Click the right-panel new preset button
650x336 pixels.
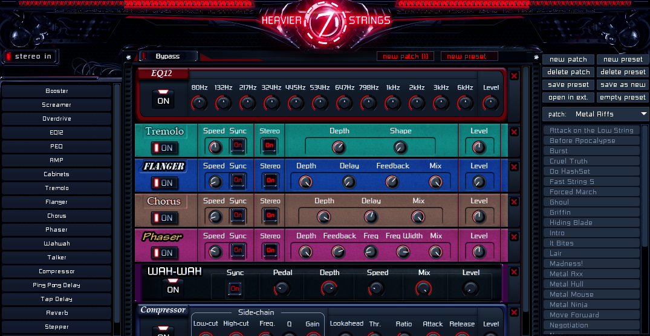click(623, 59)
